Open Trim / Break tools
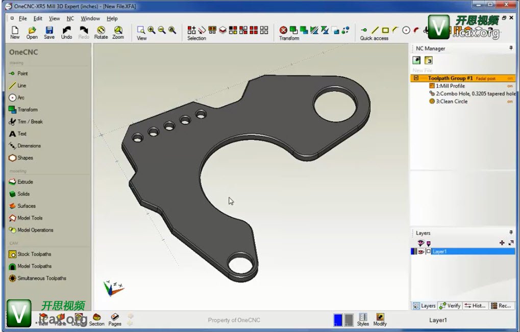The height and width of the screenshot is (332, 520). click(26, 121)
